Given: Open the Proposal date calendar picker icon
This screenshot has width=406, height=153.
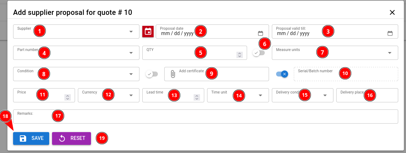Looking at the screenshot, I should (x=261, y=33).
